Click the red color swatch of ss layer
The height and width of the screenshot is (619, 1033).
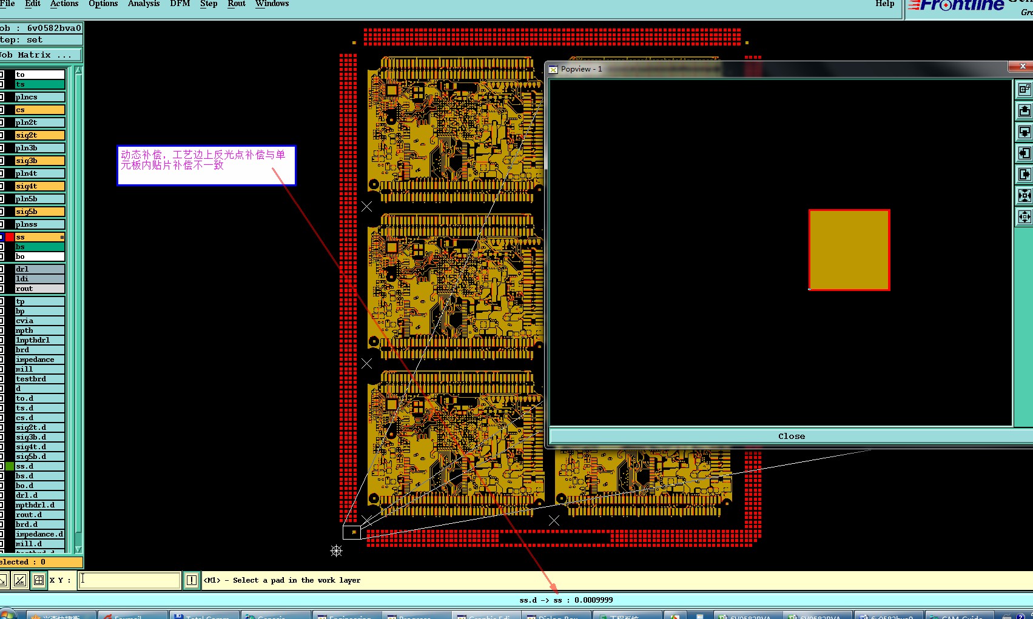[x=10, y=237]
